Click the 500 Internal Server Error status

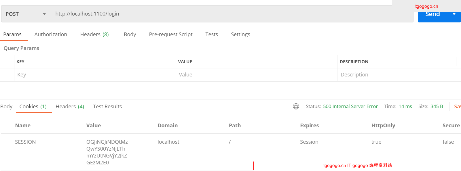(x=350, y=106)
